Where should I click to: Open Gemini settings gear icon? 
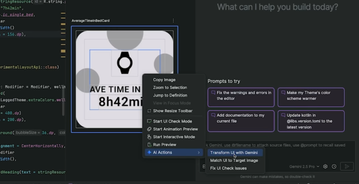(x=325, y=166)
